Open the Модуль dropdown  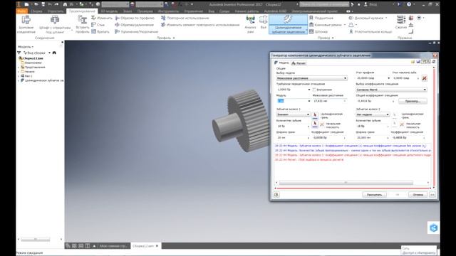(x=309, y=101)
